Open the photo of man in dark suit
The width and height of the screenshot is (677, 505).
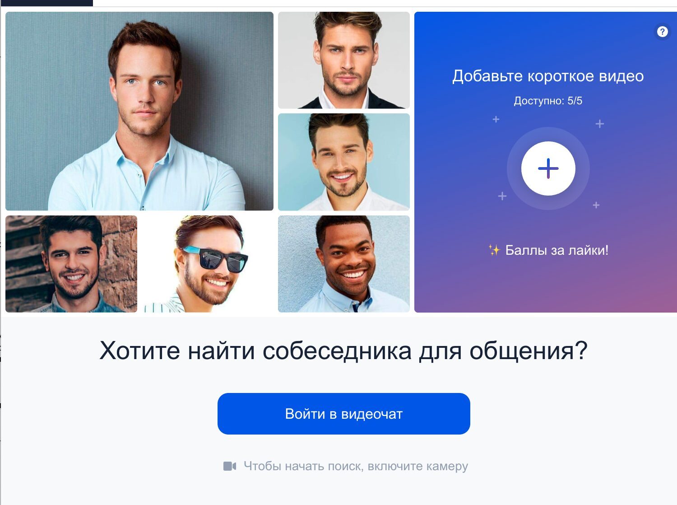click(x=344, y=60)
